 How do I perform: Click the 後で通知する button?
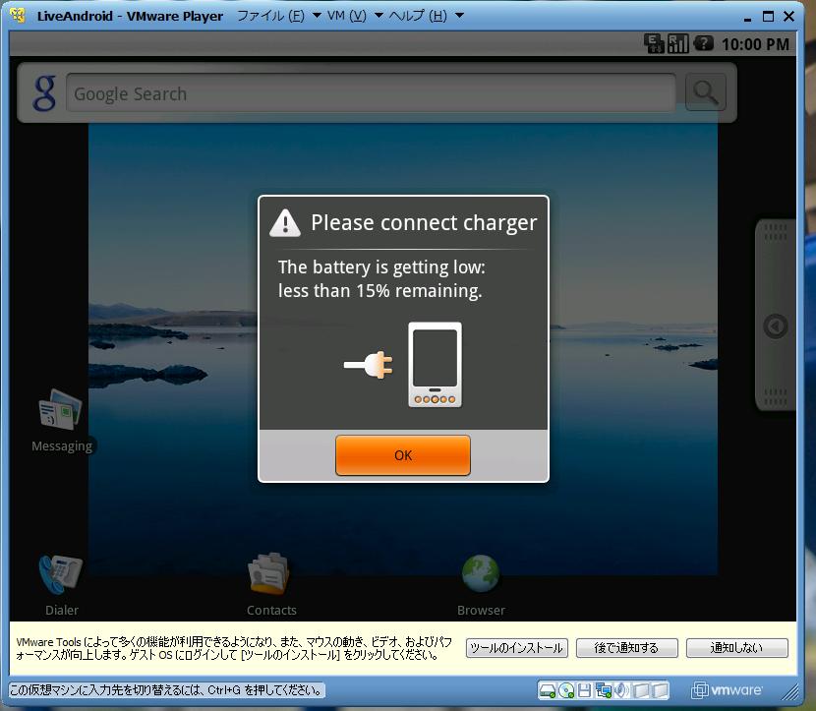(626, 648)
